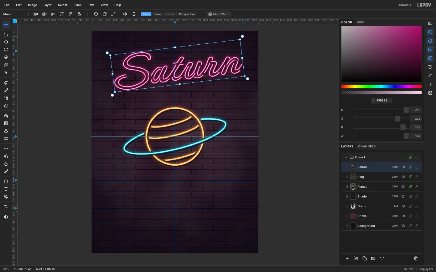Select the Shape polygon tool
Viewport: 436px width, 272px height.
pos(6,181)
